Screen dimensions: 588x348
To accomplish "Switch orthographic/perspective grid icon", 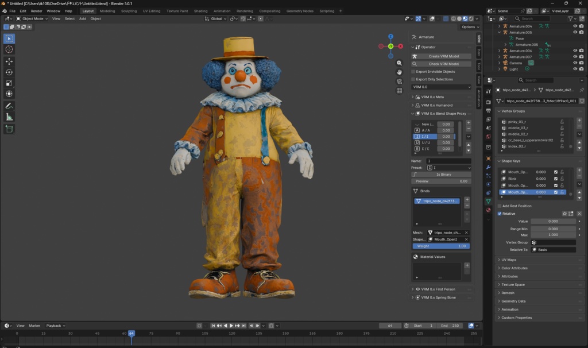I will coord(400,90).
